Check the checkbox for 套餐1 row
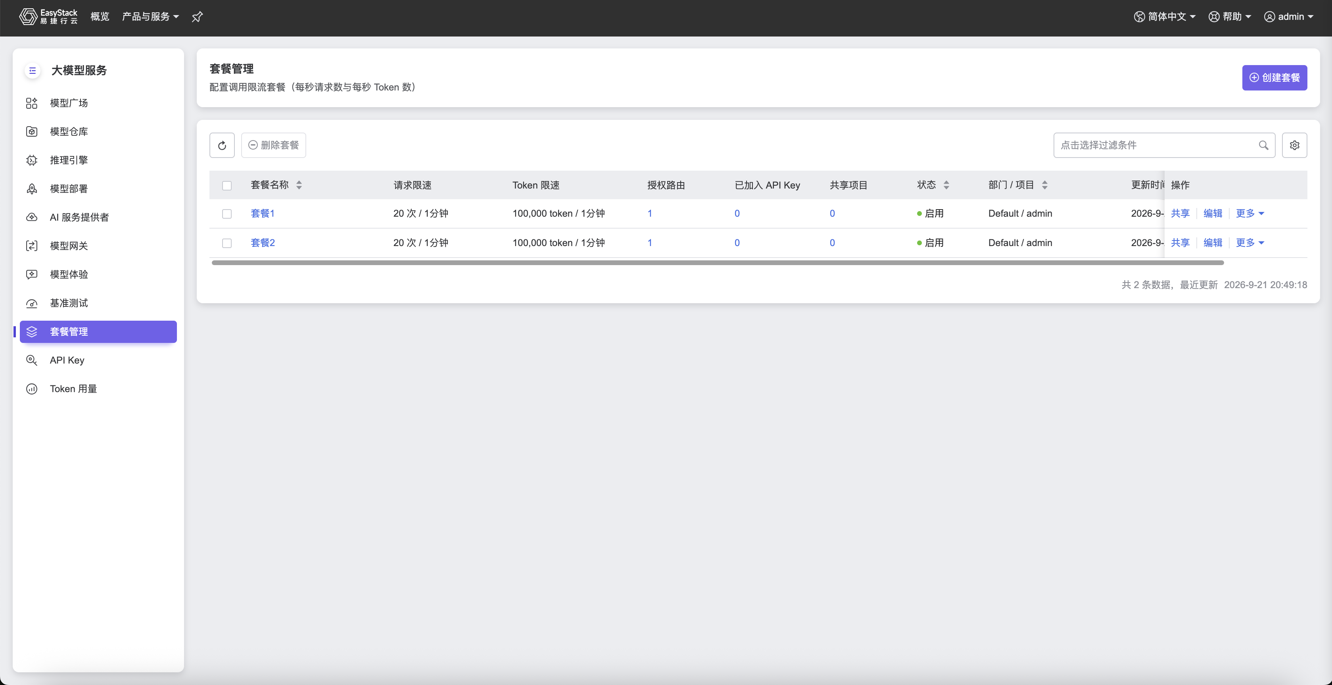This screenshot has height=685, width=1332. point(226,214)
